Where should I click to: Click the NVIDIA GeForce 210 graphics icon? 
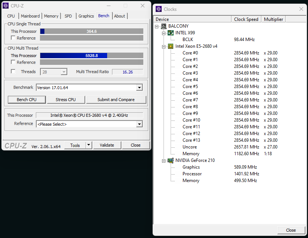(170, 160)
